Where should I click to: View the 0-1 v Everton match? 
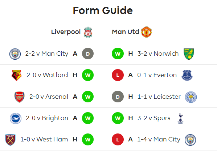coord(157,75)
